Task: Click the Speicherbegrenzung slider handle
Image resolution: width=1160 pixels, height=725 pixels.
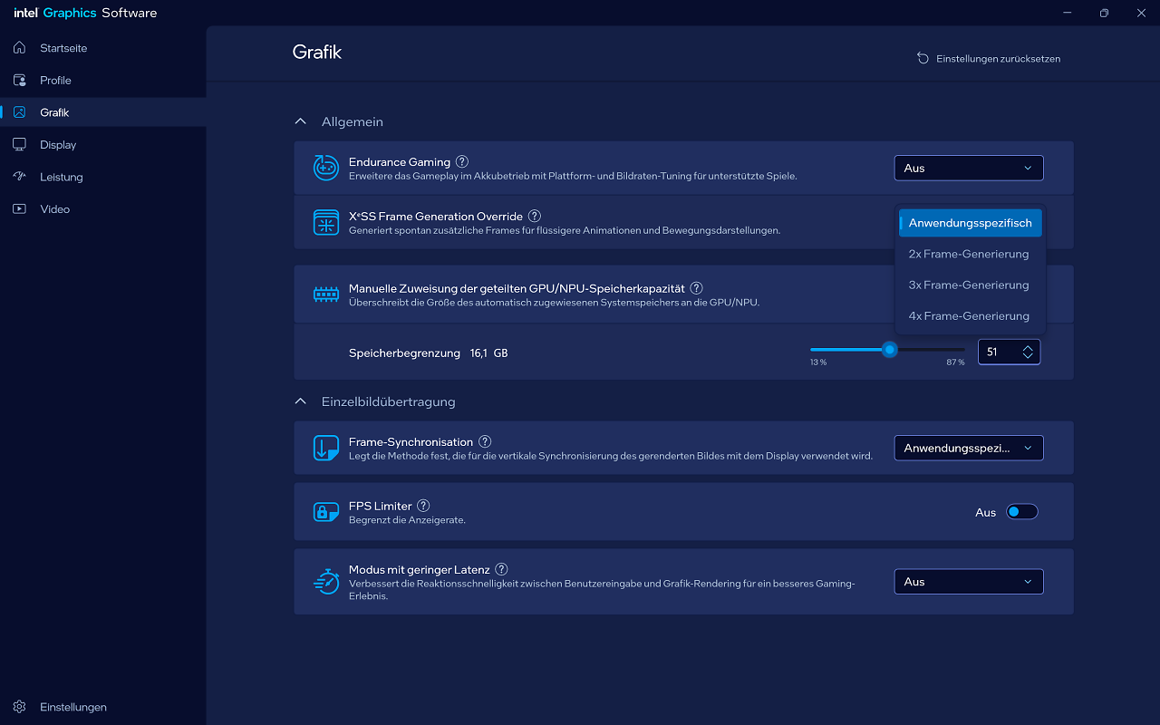Action: [890, 349]
